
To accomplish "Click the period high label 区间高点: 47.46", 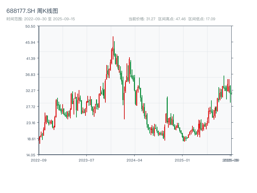I will point(172,19).
